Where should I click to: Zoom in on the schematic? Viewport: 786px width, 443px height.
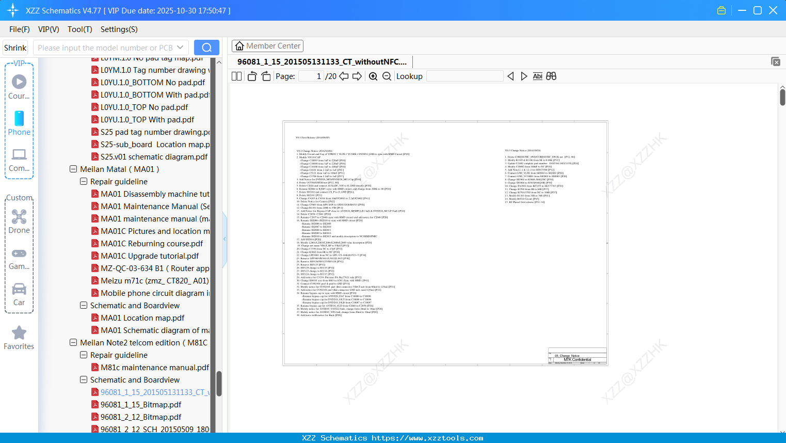(373, 76)
